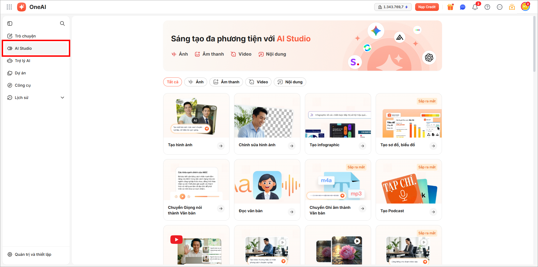Click the orange badge icon beside the avatar

coord(512,7)
